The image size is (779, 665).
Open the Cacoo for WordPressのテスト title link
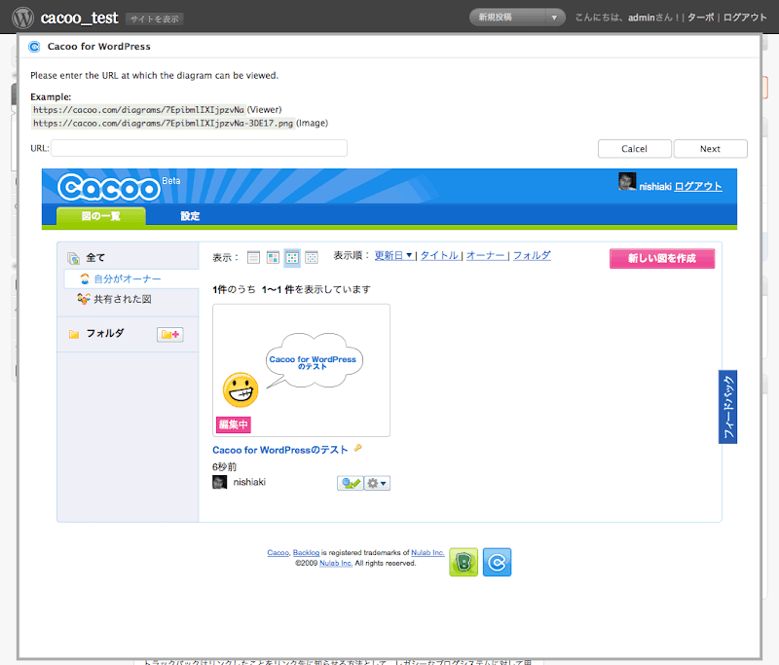click(x=280, y=450)
